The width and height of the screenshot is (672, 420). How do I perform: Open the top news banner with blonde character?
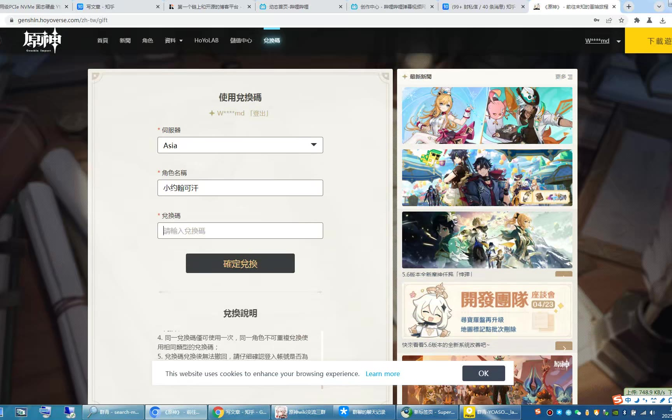(487, 115)
